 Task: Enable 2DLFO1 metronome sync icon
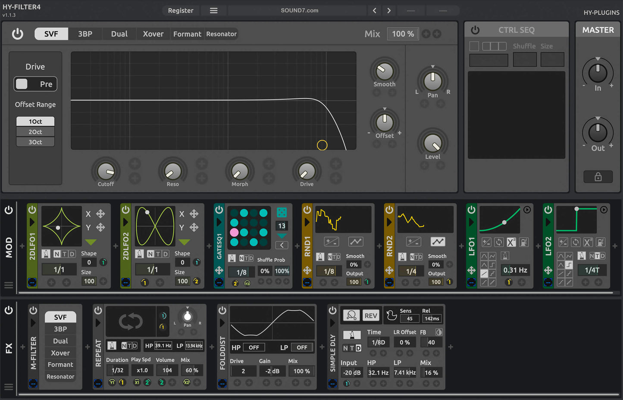(46, 254)
